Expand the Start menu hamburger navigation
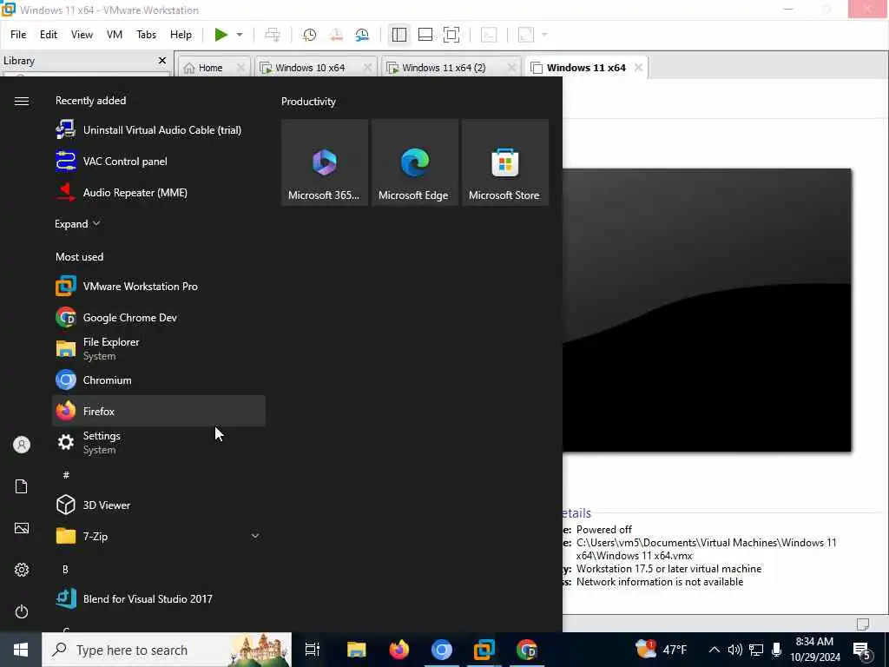Viewport: 889px width, 667px height. pyautogui.click(x=22, y=101)
